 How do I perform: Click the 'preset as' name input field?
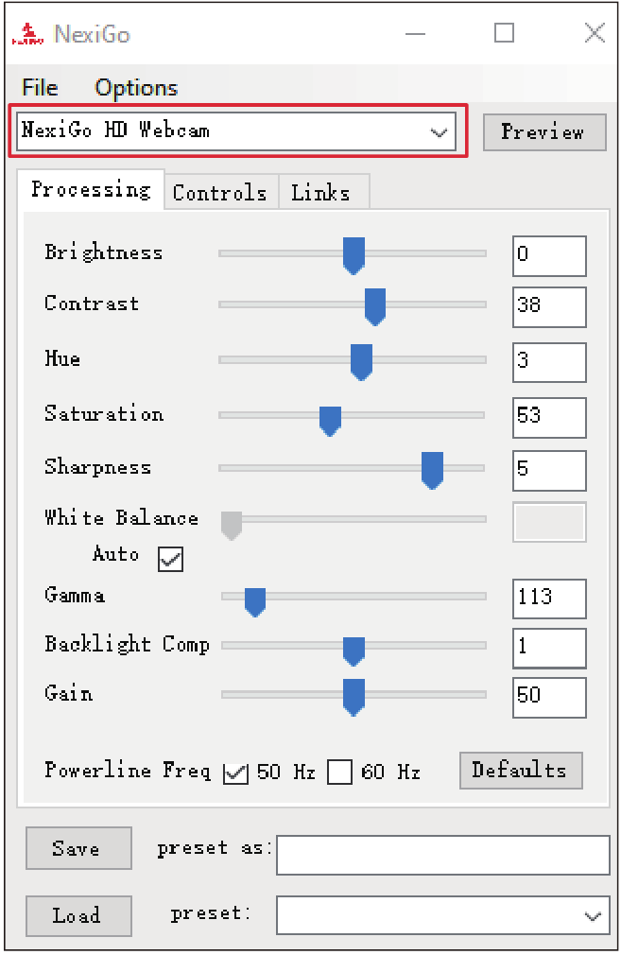tap(442, 855)
